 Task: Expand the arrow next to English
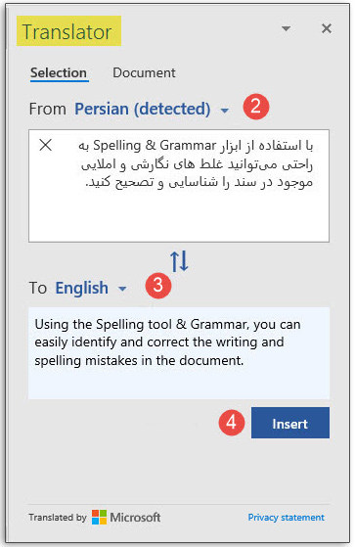pyautogui.click(x=122, y=289)
